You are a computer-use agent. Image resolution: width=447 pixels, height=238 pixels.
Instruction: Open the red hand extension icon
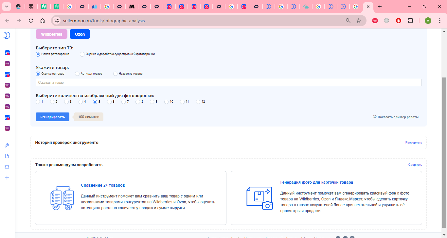point(399,21)
